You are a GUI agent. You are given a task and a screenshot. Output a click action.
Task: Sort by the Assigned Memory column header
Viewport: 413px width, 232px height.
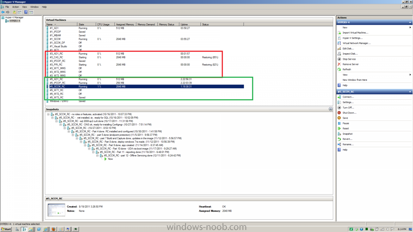tap(126, 24)
